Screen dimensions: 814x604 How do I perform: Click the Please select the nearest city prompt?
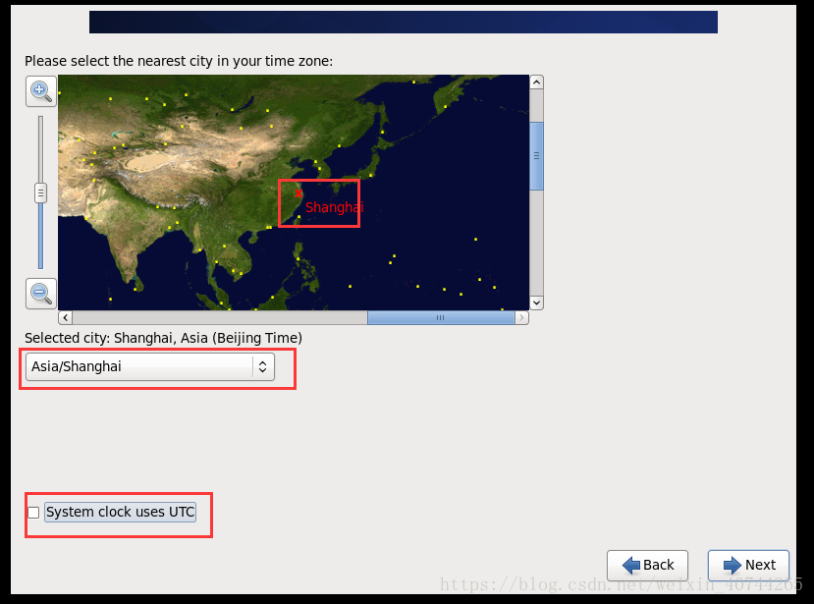coord(179,61)
